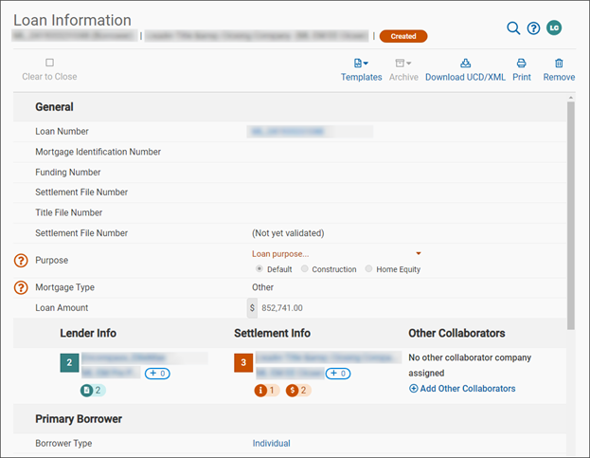
Task: Click the Mortgage Identification Number label
Action: click(x=98, y=152)
